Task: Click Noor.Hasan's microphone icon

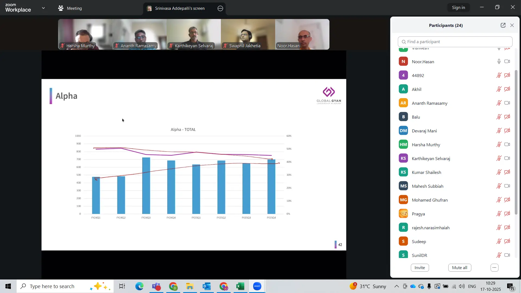Action: point(499,62)
